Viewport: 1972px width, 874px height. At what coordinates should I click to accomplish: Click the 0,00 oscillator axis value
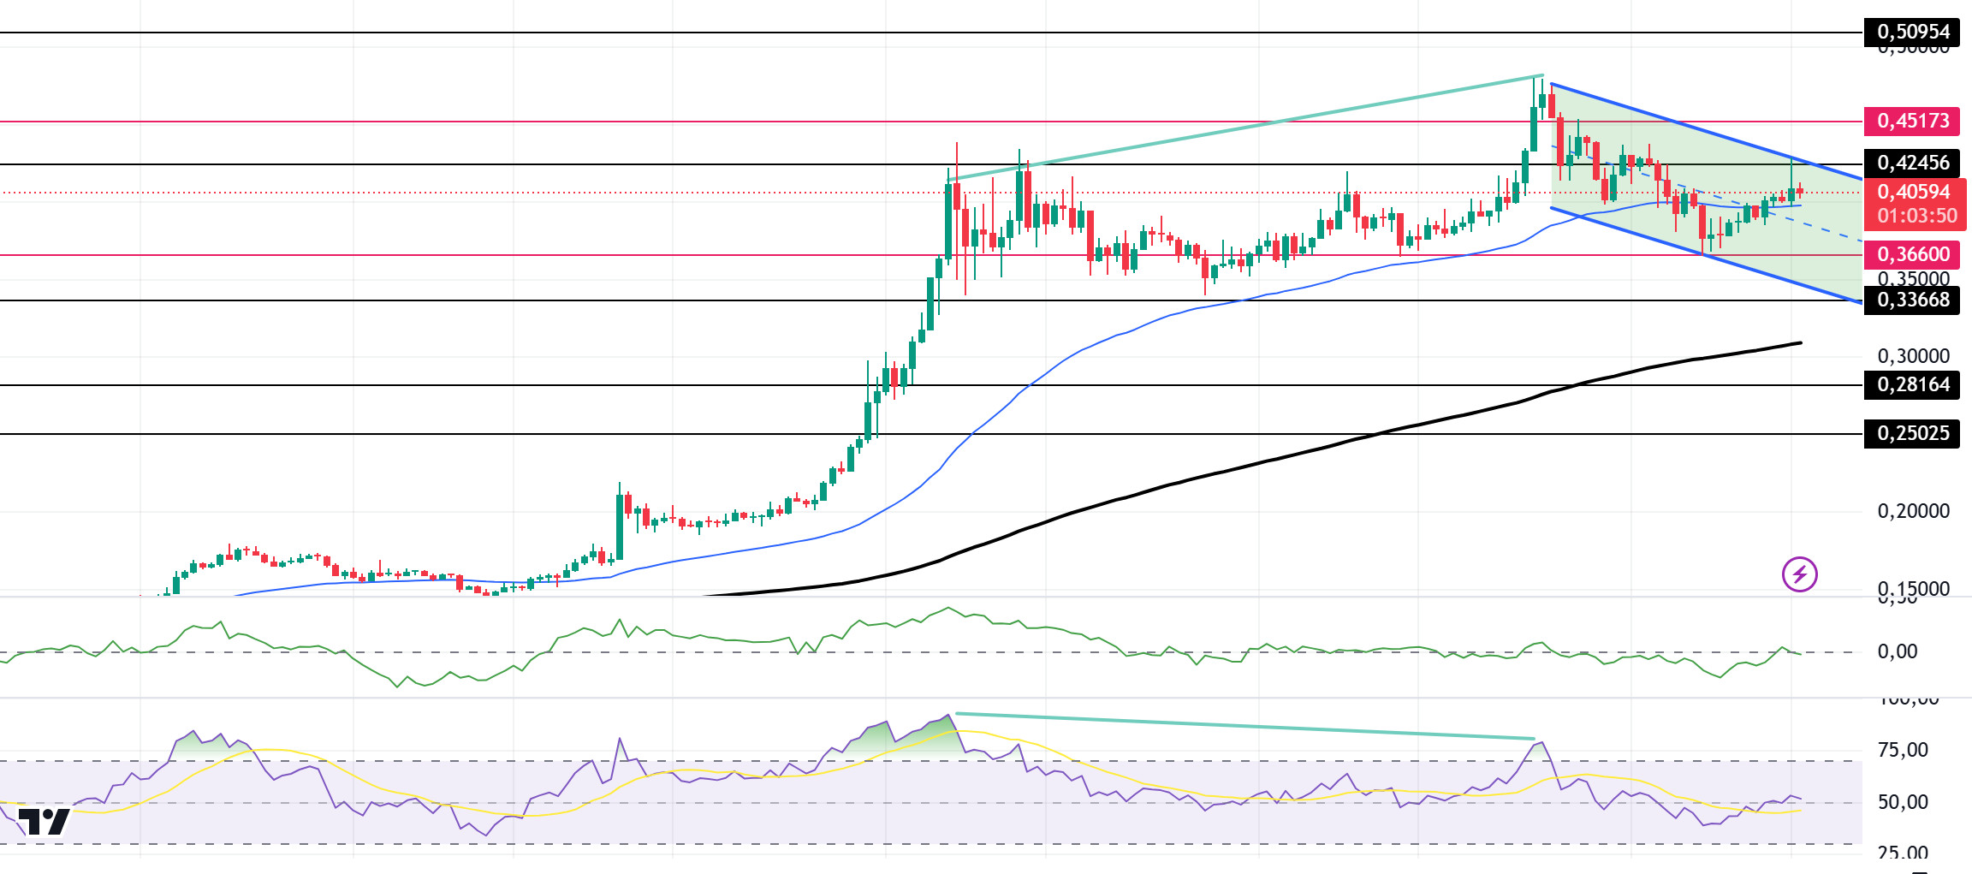(1898, 651)
